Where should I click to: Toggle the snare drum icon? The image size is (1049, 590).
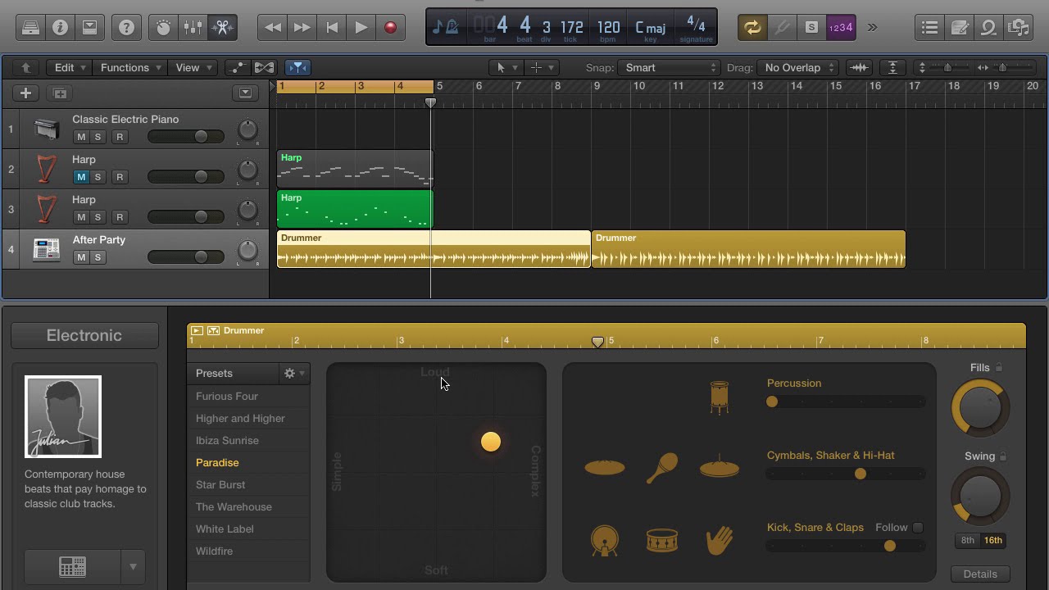pos(662,541)
